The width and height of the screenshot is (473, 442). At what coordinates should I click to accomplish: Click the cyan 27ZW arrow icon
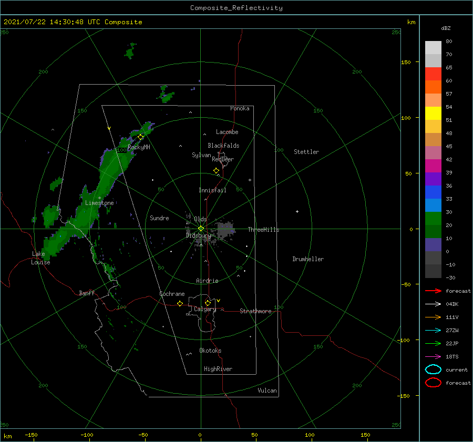point(433,331)
